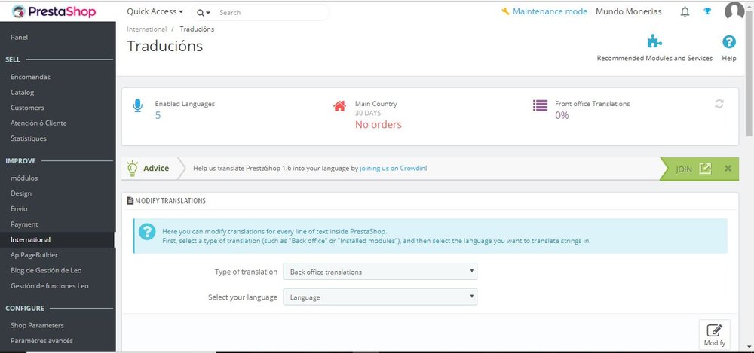Click the Main Country house icon

tap(339, 105)
